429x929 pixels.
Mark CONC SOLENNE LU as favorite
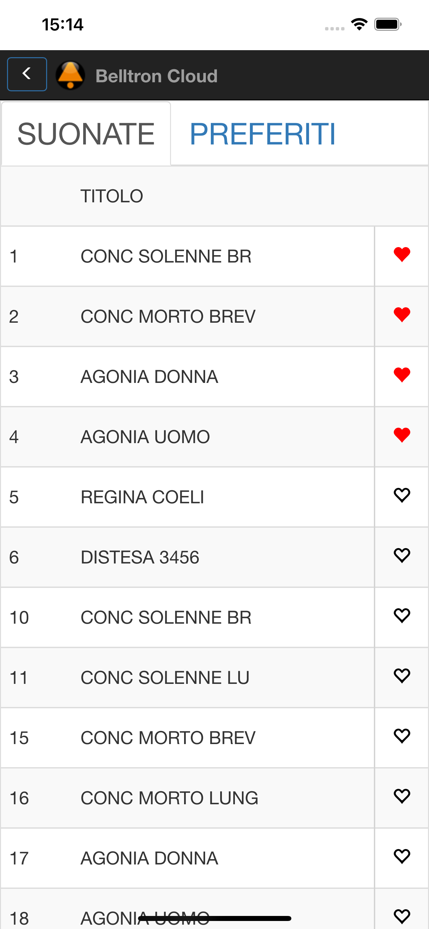(x=402, y=676)
